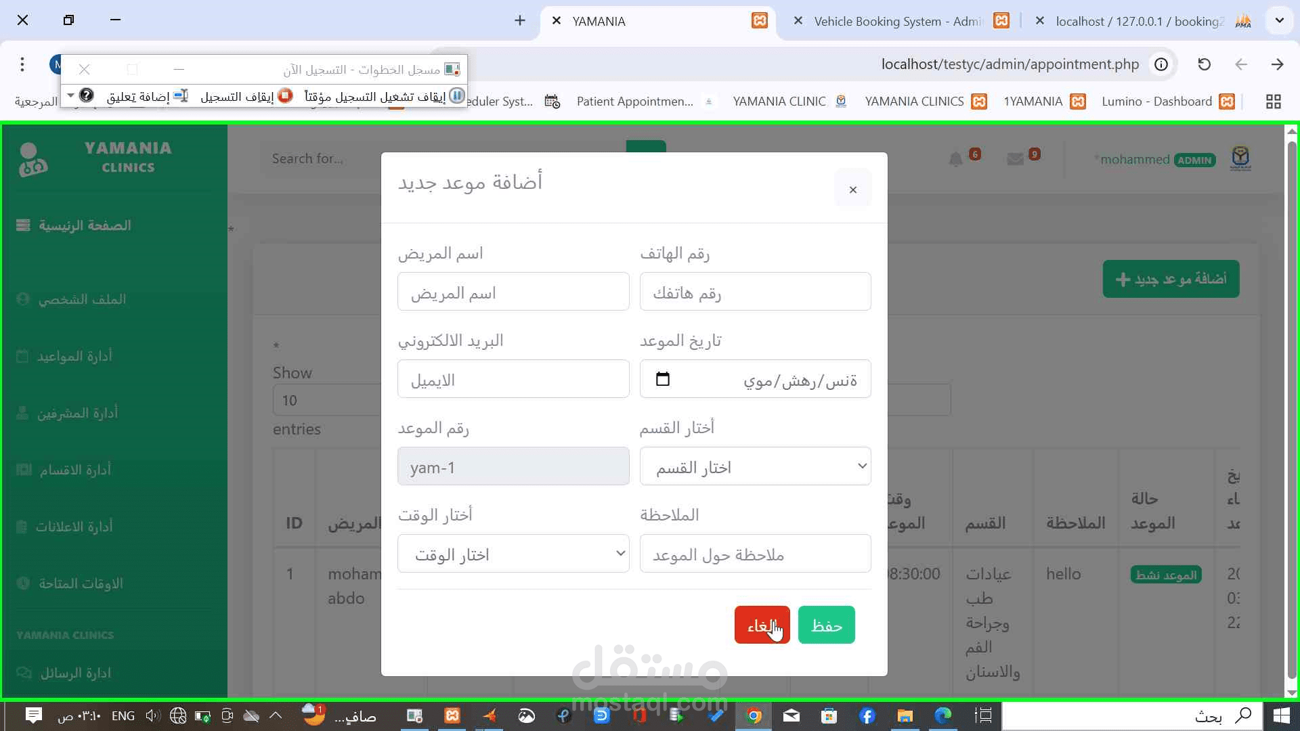Switch to localhost phpMyAdmin tab
Viewport: 1300px width, 731px height.
click(x=1140, y=21)
